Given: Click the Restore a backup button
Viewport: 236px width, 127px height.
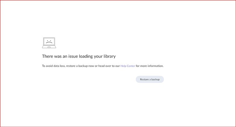Looking at the screenshot, I should (x=150, y=79).
